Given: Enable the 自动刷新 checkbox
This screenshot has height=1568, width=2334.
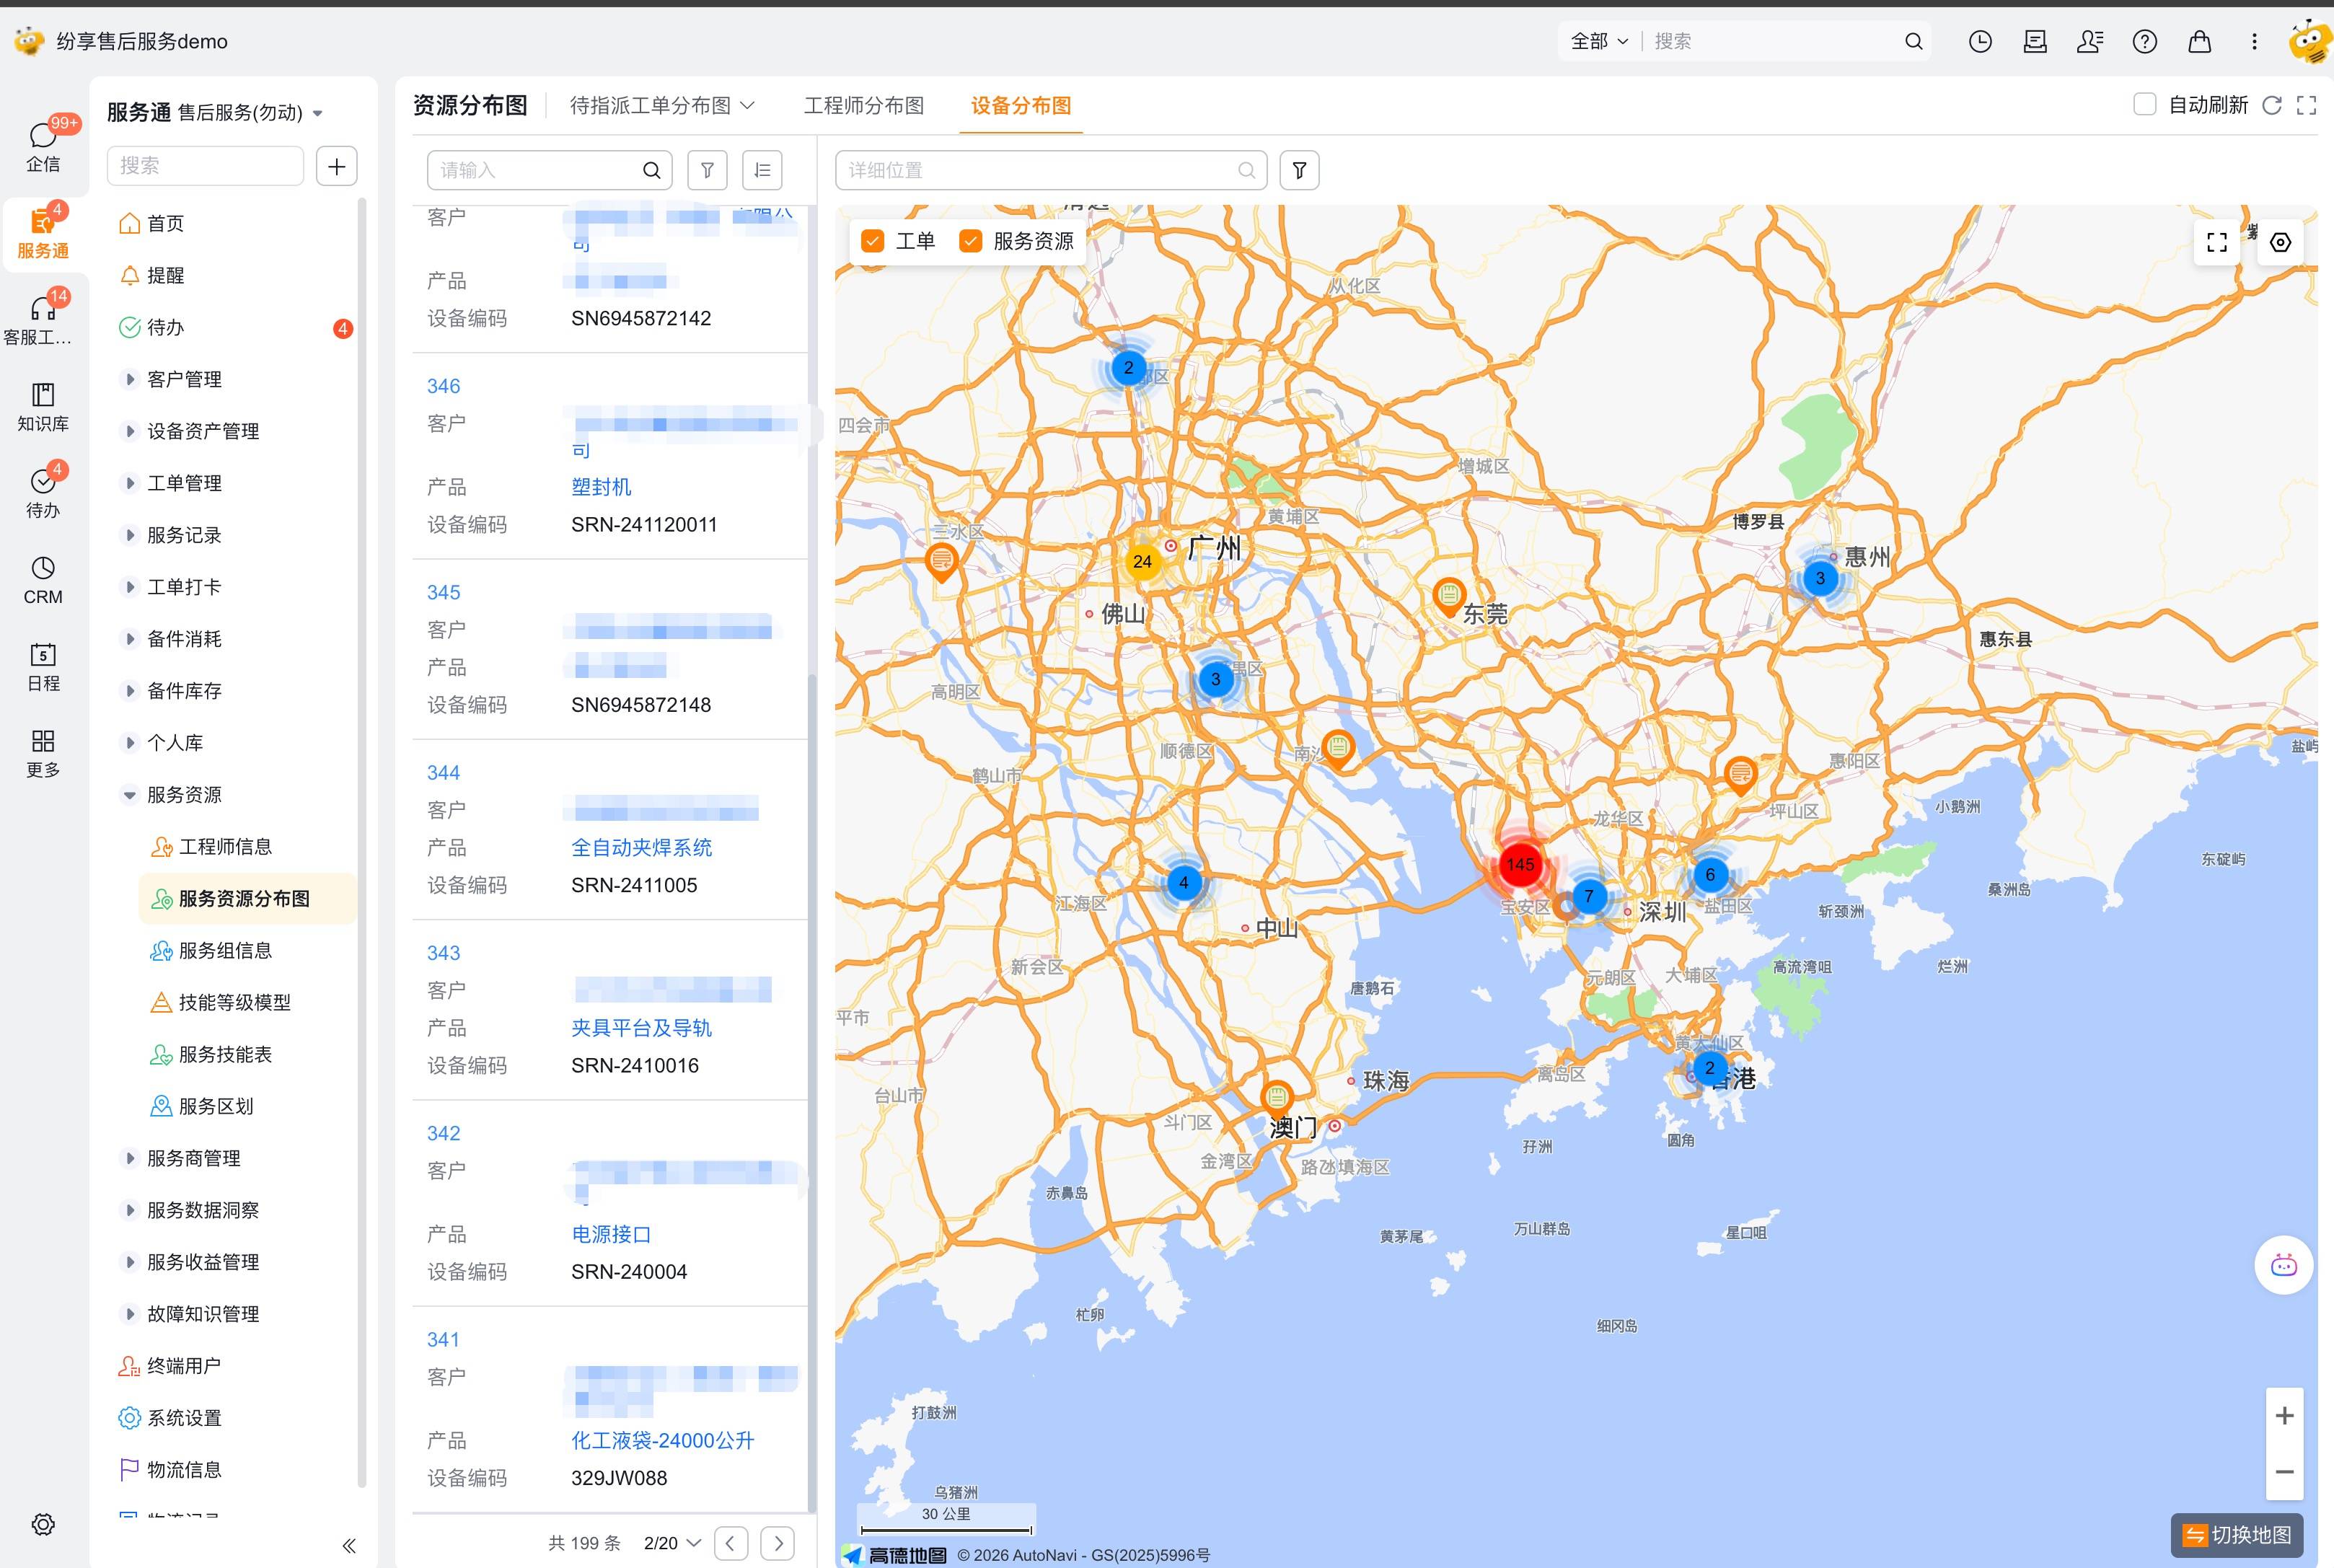Looking at the screenshot, I should pyautogui.click(x=2144, y=105).
